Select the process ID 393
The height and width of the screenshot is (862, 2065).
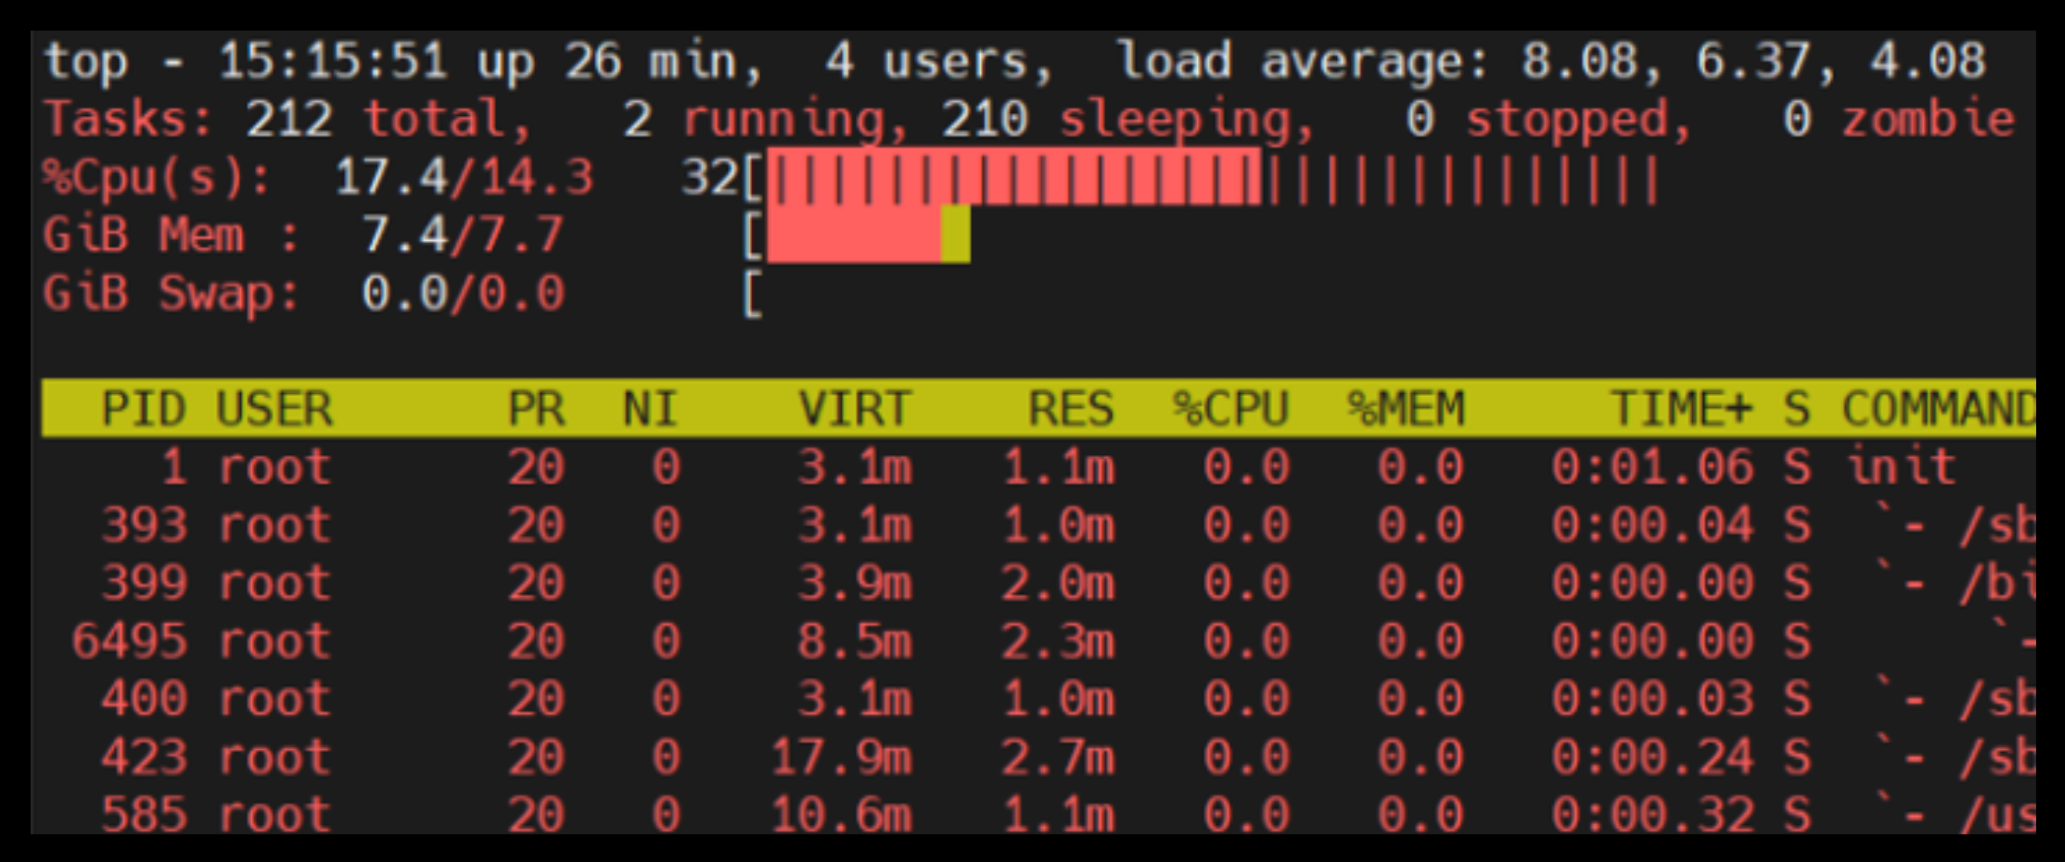144,525
